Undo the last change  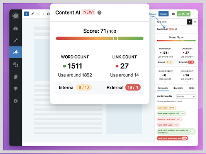point(38,14)
